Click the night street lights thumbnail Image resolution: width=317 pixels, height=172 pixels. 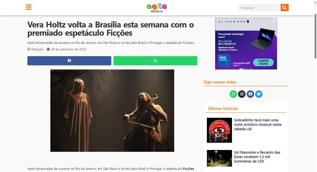point(219,158)
